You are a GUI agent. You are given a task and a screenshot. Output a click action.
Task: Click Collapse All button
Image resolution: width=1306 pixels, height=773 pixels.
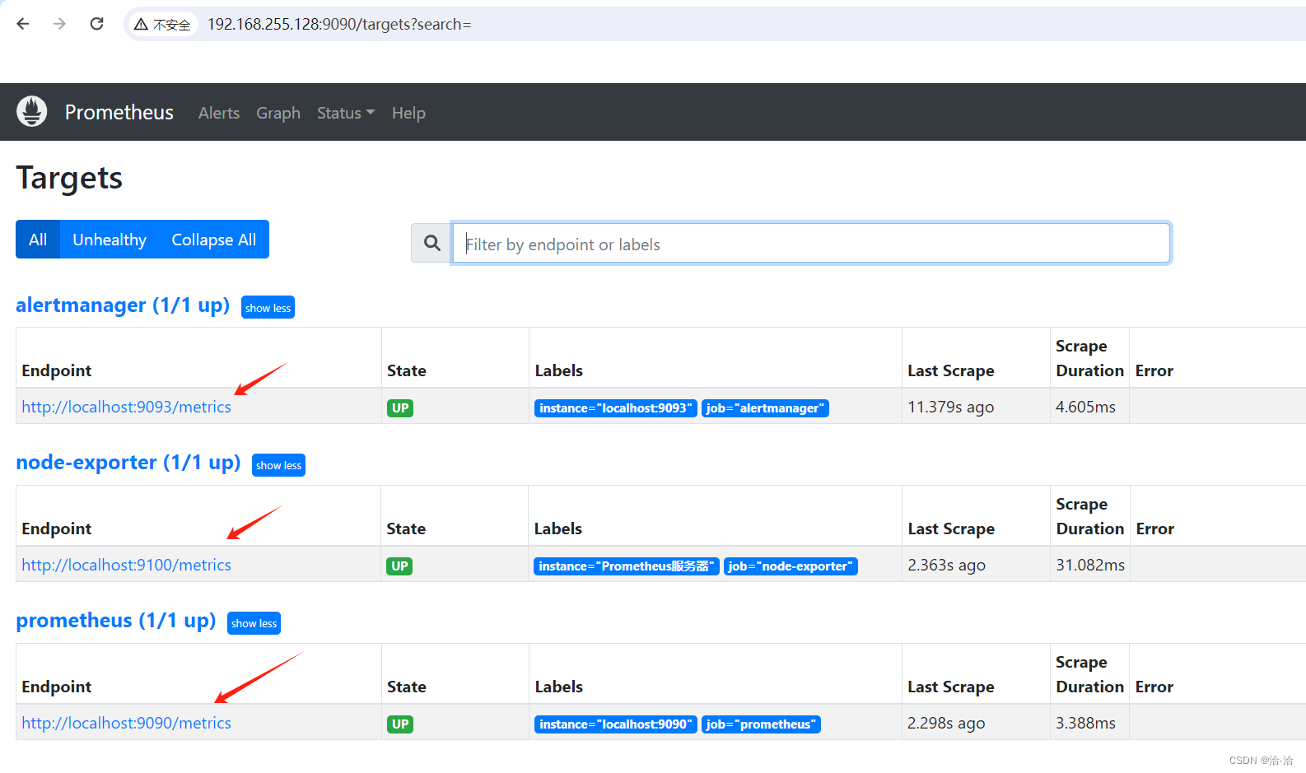[214, 240]
